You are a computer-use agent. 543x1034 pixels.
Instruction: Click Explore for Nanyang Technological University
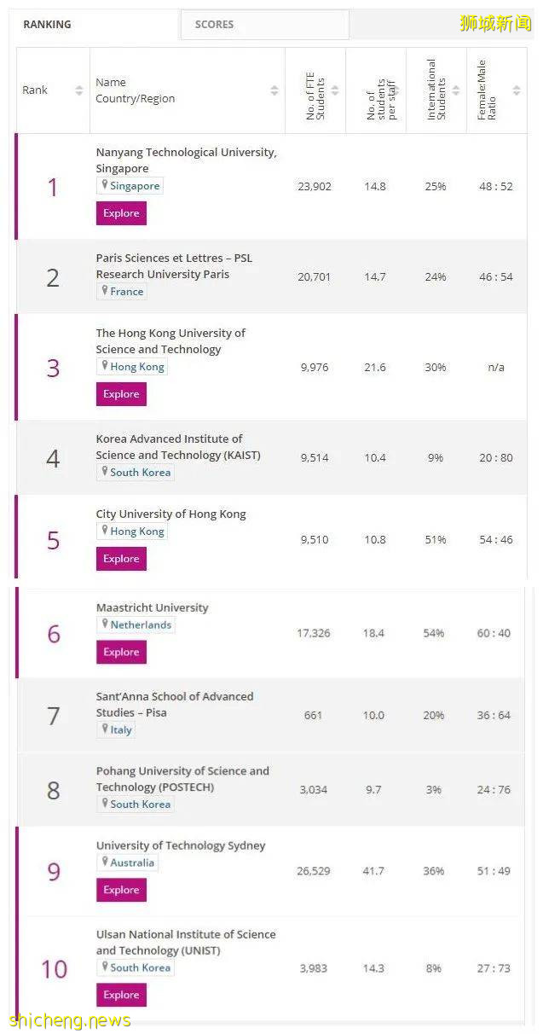(x=120, y=213)
